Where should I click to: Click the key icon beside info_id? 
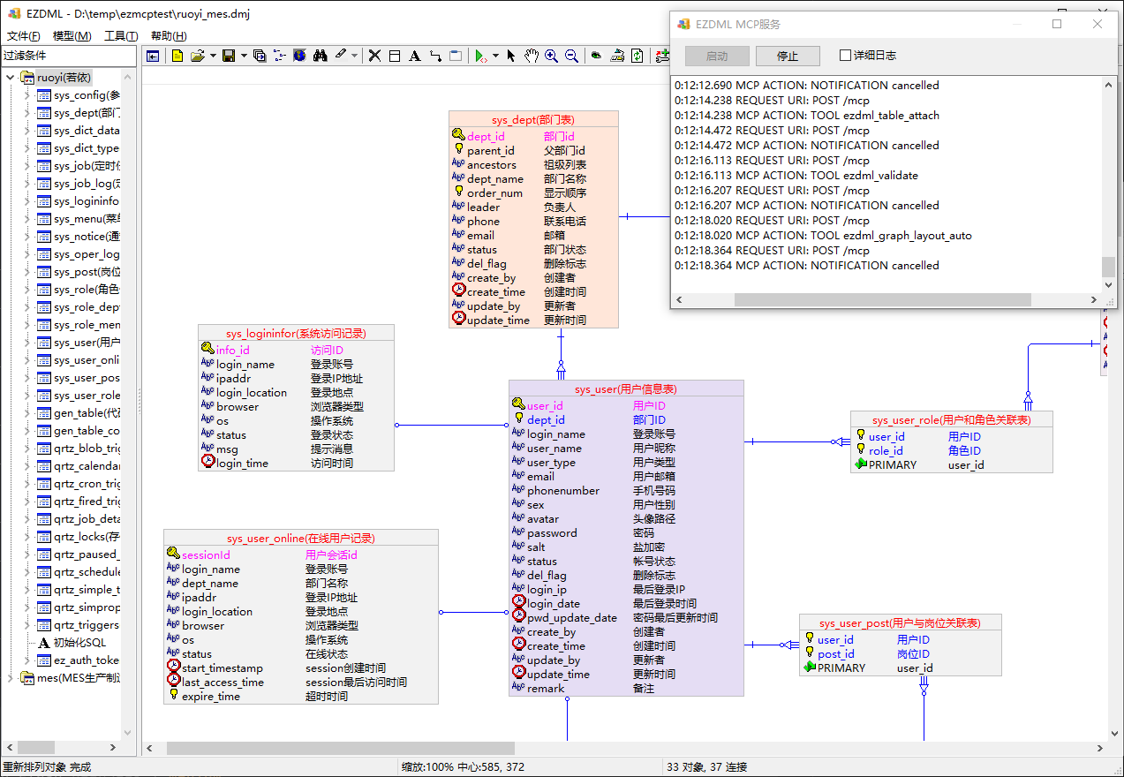pos(207,349)
